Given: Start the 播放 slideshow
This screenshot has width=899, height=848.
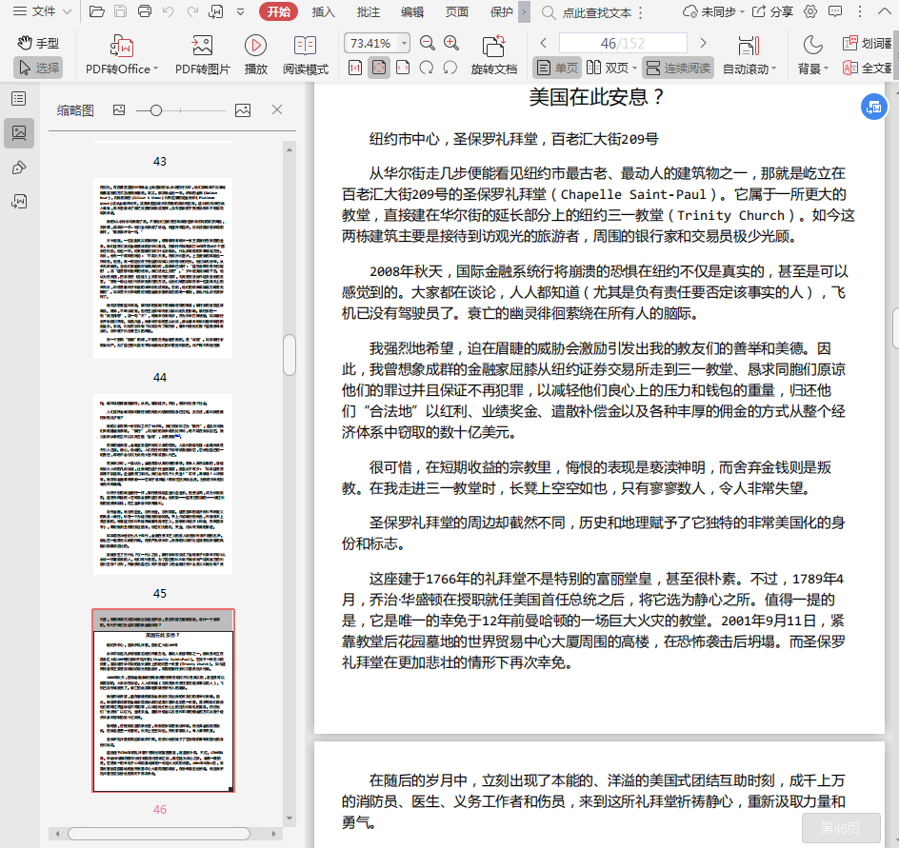Looking at the screenshot, I should [256, 54].
